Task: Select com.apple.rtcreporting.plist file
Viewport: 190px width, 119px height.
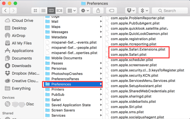Action: click(134, 44)
